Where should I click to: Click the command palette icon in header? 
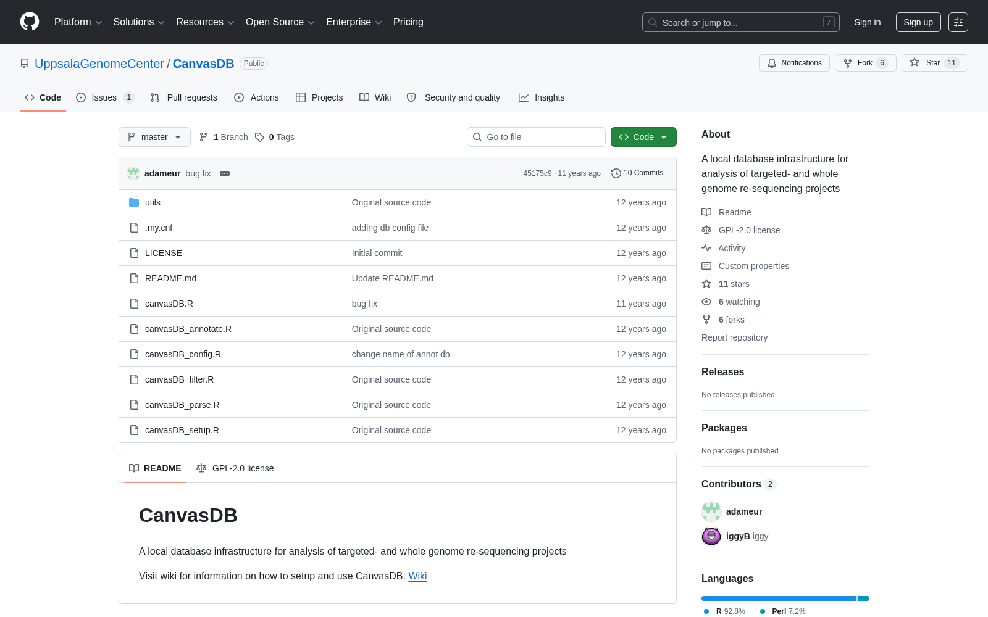[x=958, y=22]
